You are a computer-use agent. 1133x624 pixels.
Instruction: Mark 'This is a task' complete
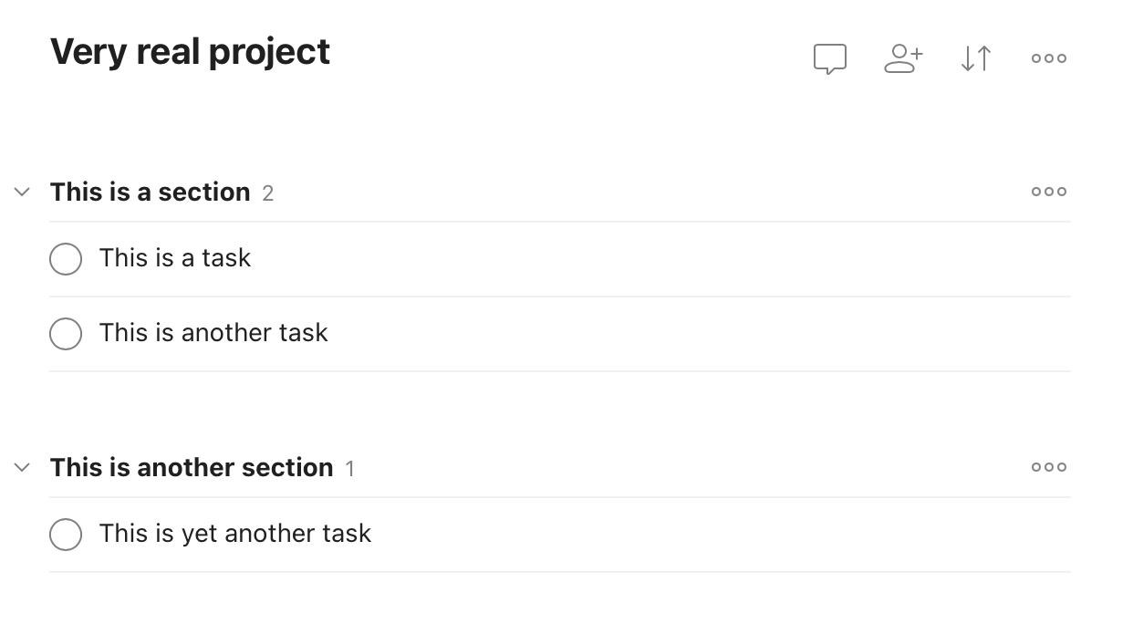[66, 259]
